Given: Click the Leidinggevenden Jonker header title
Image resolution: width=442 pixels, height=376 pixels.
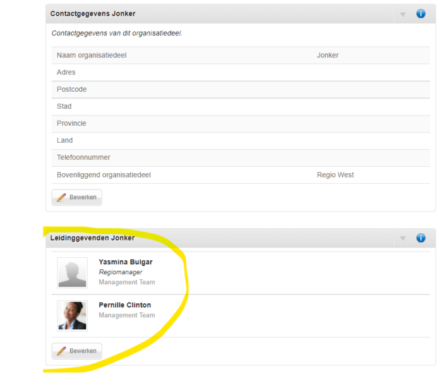Looking at the screenshot, I should pos(92,238).
